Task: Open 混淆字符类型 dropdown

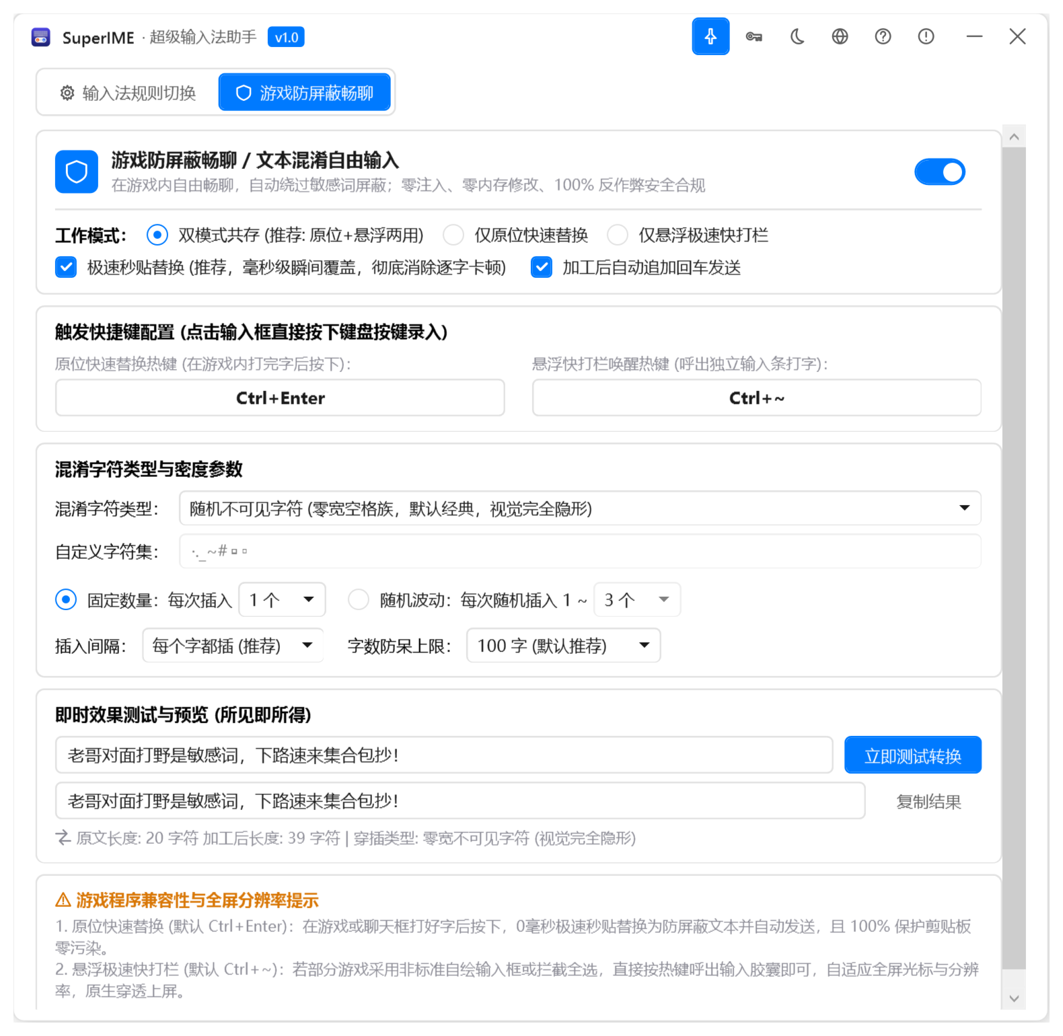Action: point(580,508)
